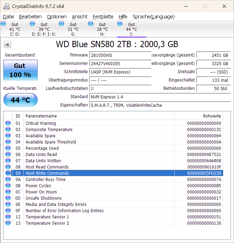Open the Optionen menu
The image size is (234, 243).
[57, 17]
